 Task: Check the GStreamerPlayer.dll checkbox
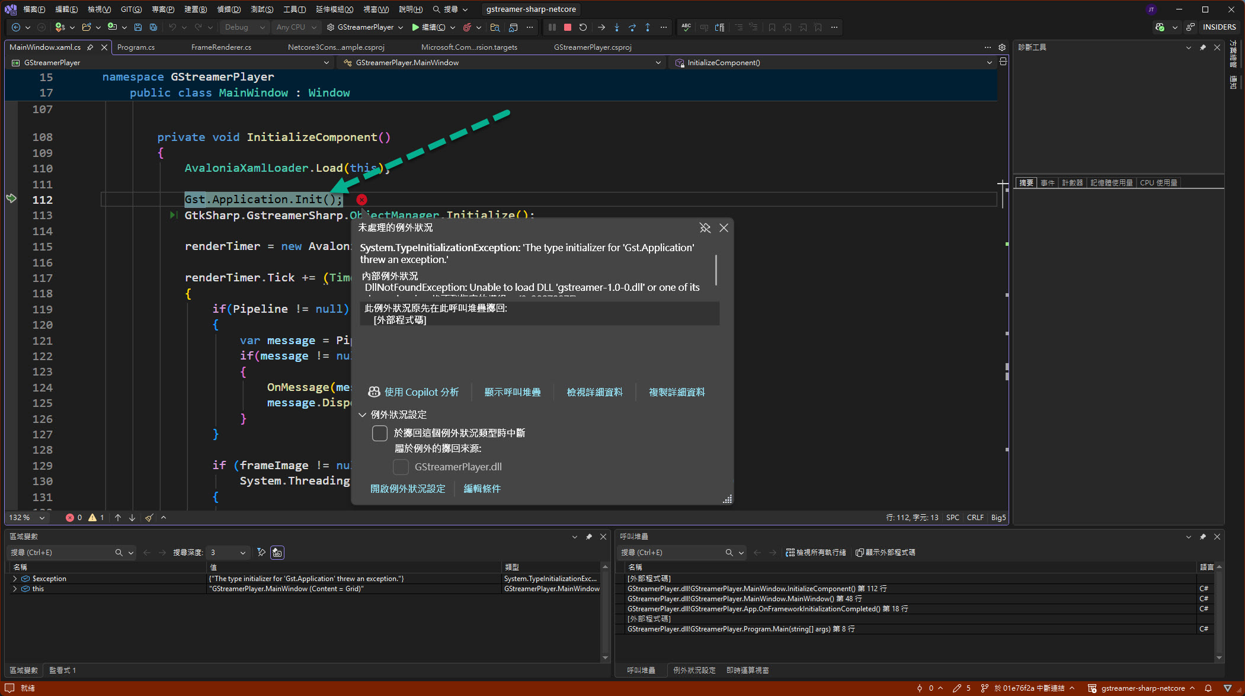[x=401, y=467]
